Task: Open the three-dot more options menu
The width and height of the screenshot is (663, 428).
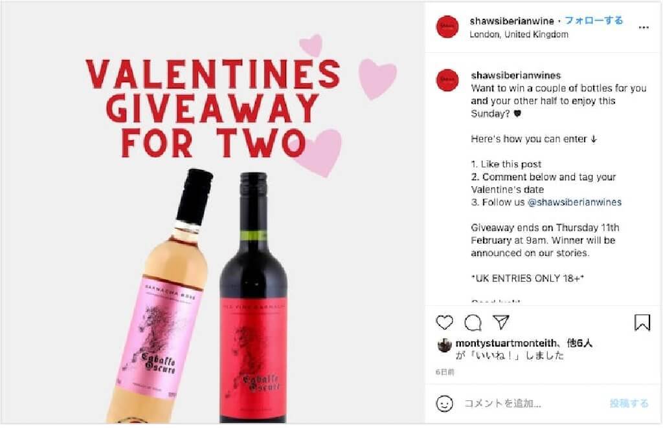Action: tap(644, 27)
